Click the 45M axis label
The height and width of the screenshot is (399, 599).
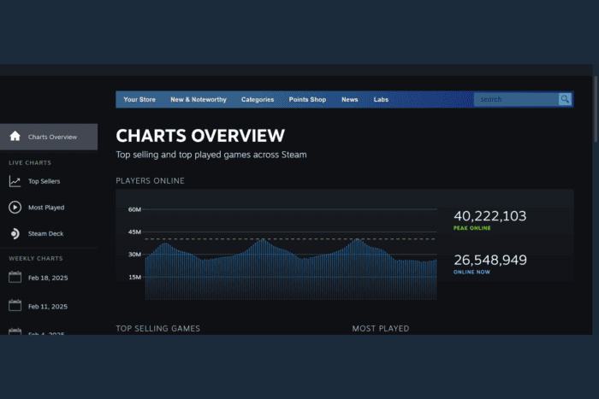134,232
